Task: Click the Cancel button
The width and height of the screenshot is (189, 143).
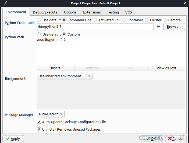Action: click(x=176, y=138)
